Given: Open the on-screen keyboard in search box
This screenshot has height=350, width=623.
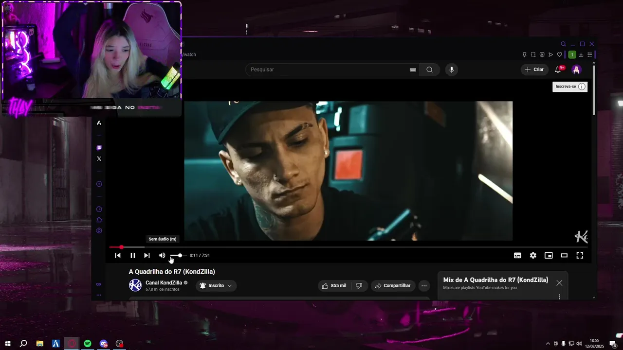Looking at the screenshot, I should click(x=413, y=70).
